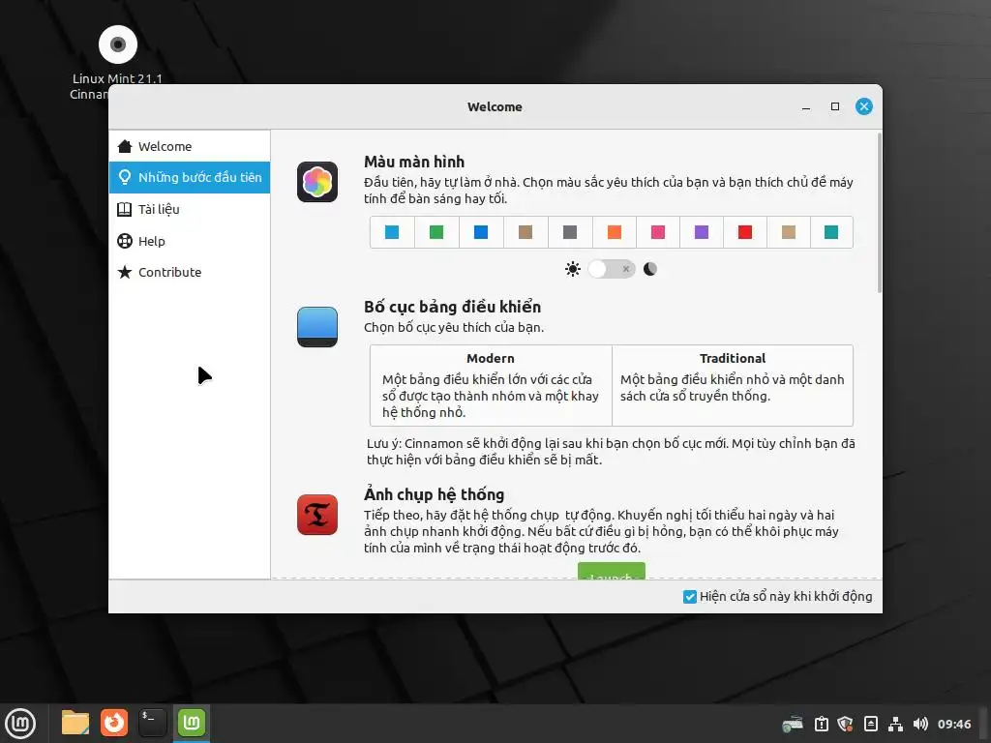Click the Bố cục bảng điều khiển heading

pos(453,307)
